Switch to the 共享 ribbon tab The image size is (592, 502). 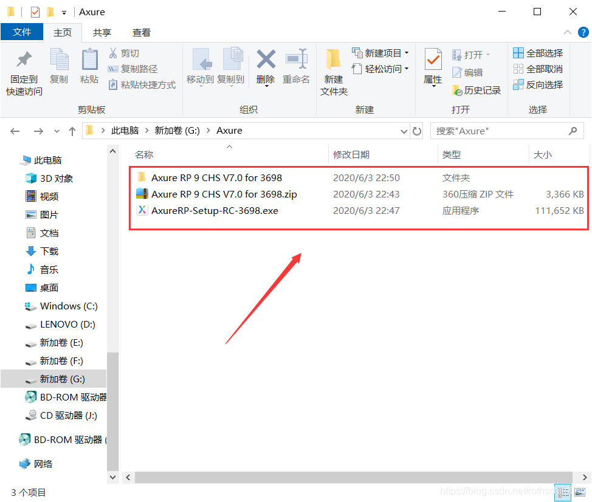click(102, 33)
